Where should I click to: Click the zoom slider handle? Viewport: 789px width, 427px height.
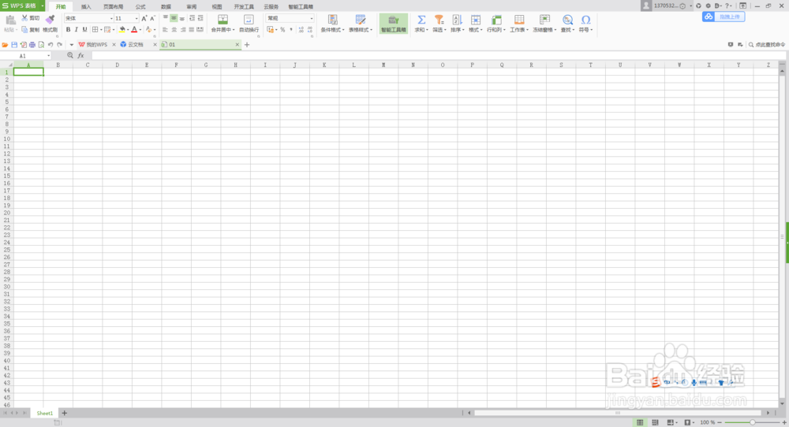[x=752, y=422]
